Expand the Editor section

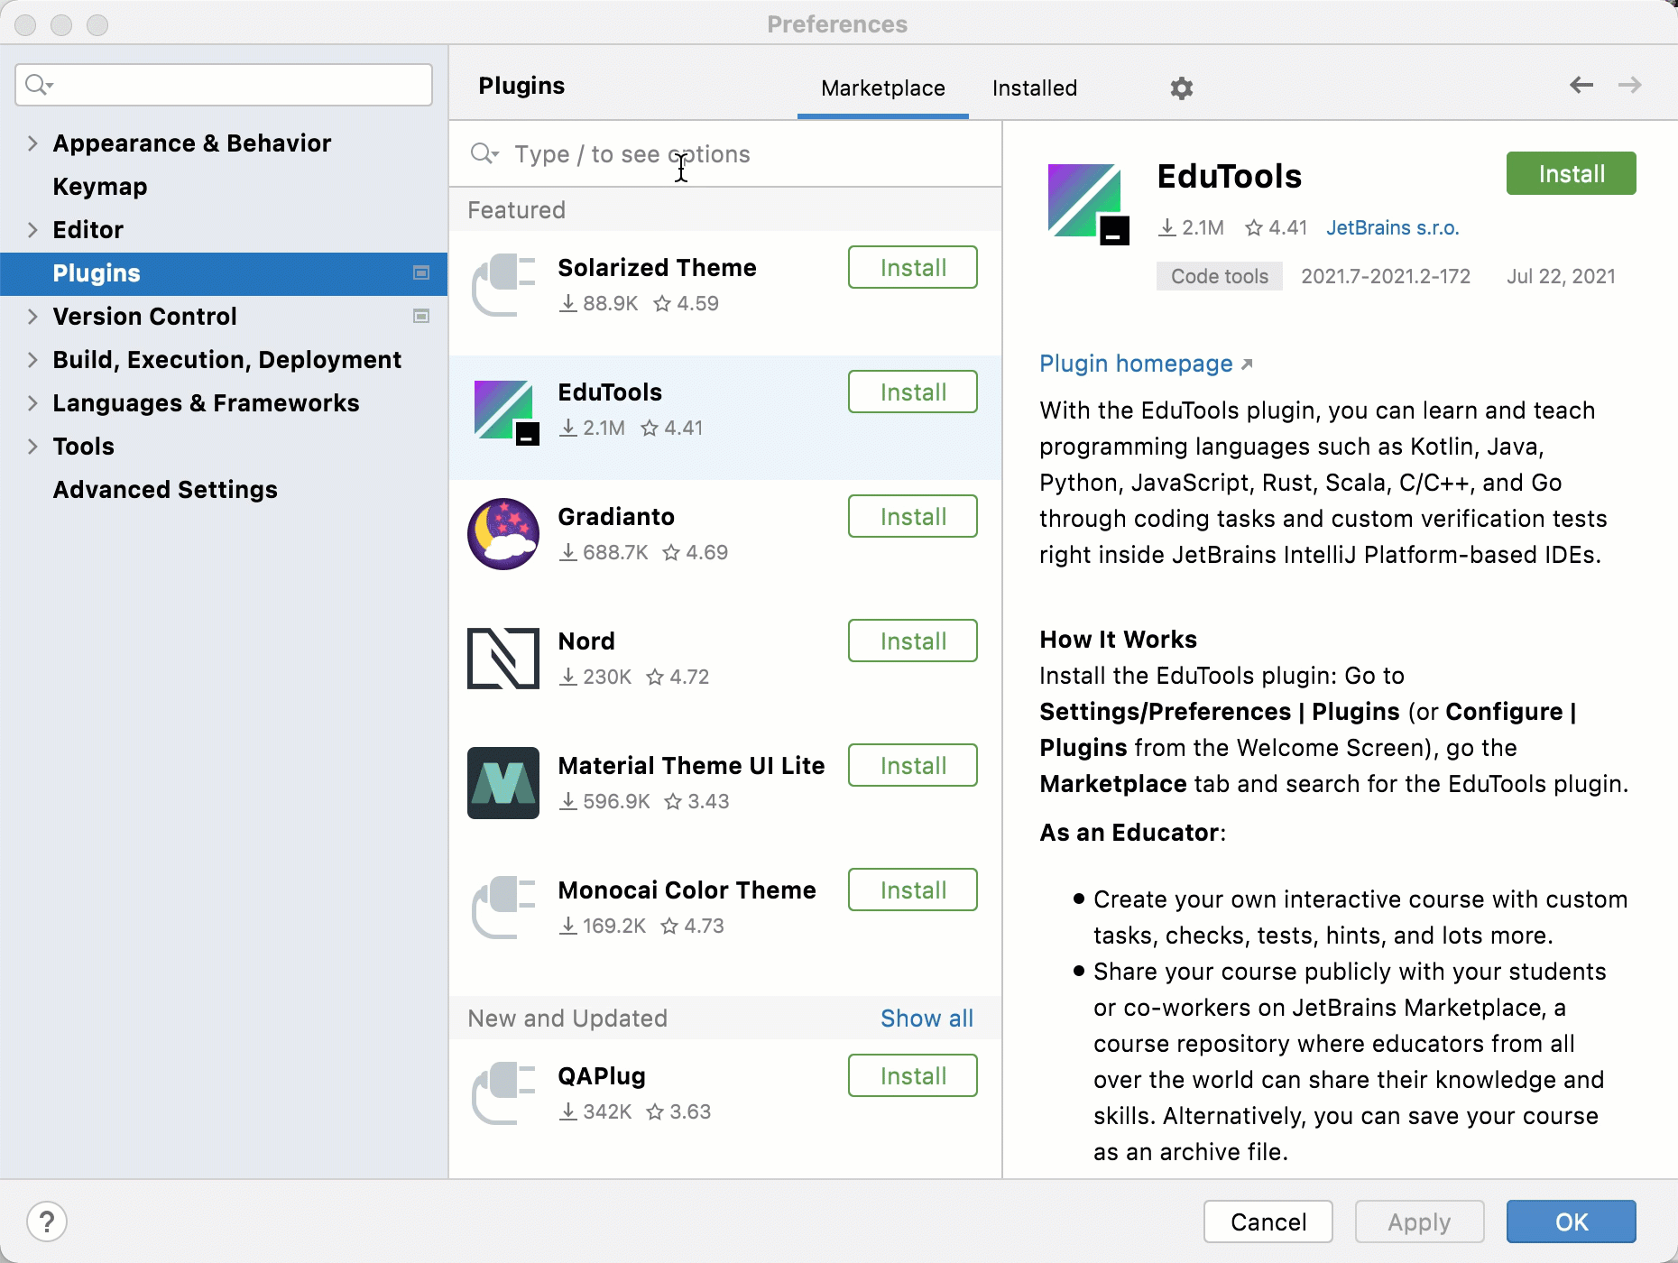coord(32,229)
